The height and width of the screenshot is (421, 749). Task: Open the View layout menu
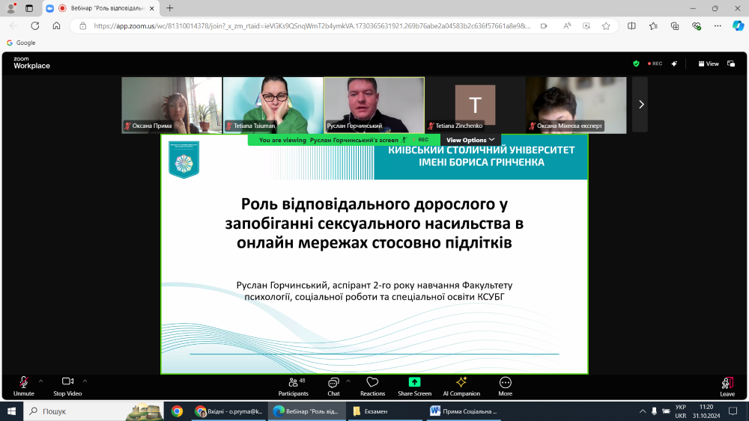709,64
